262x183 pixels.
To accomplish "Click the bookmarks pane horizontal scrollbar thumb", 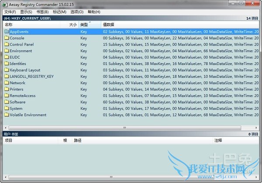I will 111,177.
